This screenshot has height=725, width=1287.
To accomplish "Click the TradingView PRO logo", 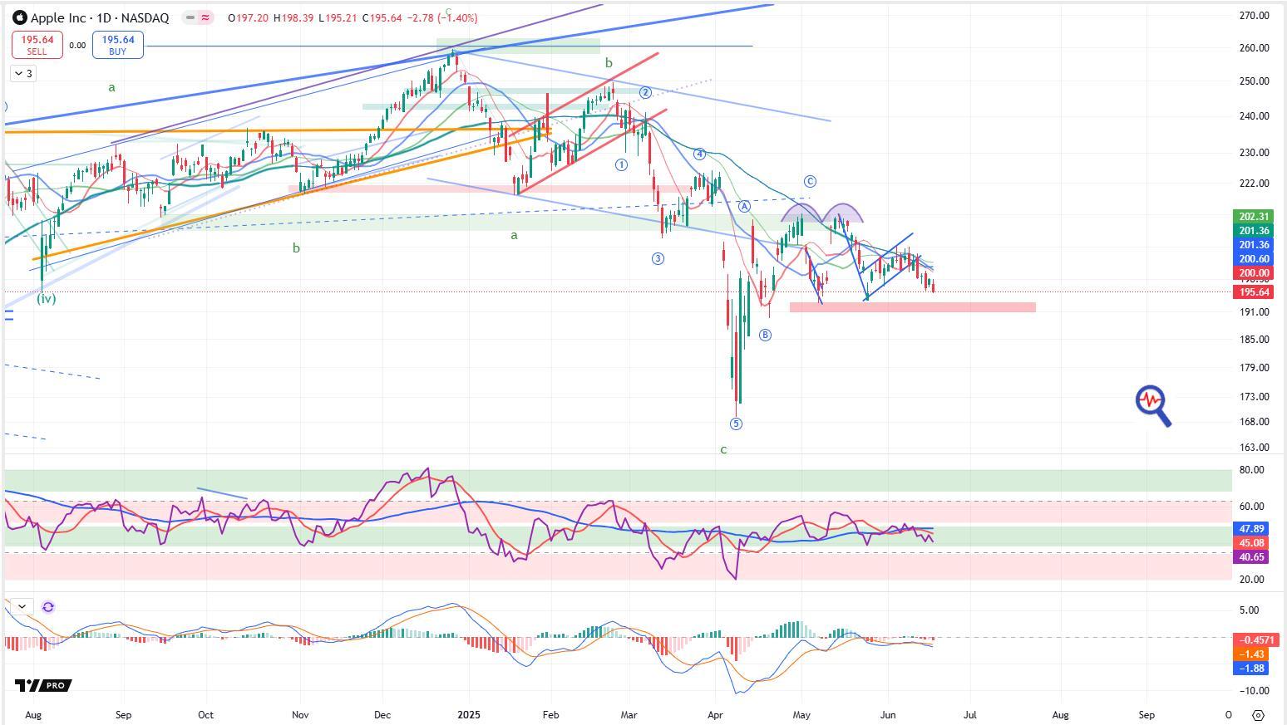I will pyautogui.click(x=43, y=685).
